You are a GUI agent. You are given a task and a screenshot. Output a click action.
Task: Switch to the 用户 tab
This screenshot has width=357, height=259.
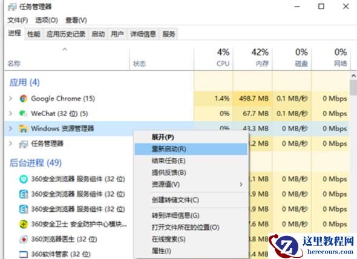[117, 34]
